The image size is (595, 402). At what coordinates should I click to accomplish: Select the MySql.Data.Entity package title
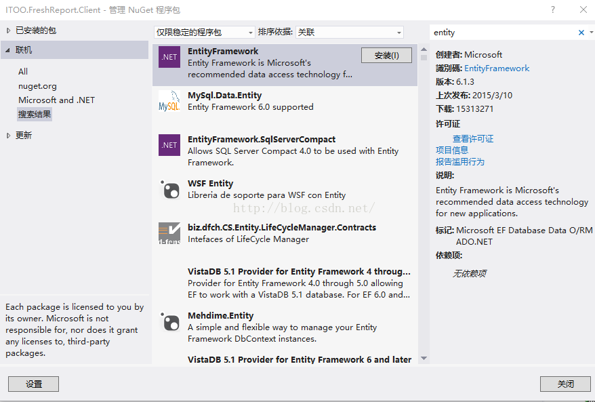click(x=224, y=96)
